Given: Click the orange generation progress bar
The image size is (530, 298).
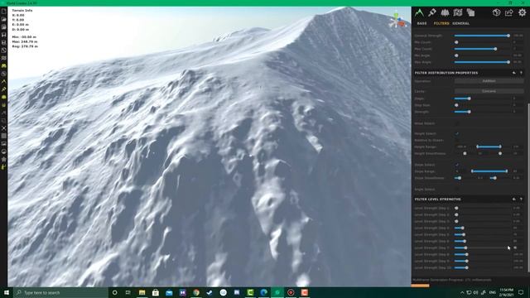Looking at the screenshot, I should (420, 286).
